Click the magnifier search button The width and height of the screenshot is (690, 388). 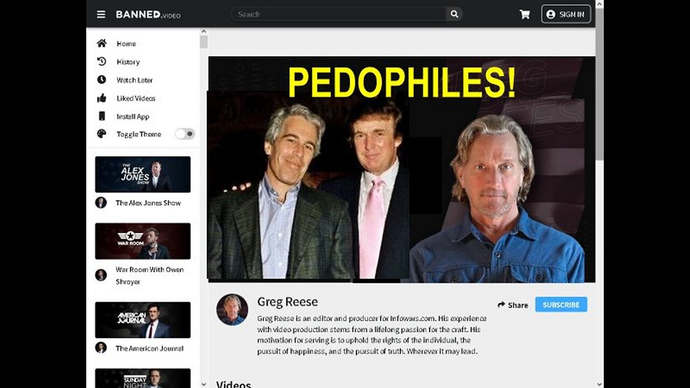[454, 14]
